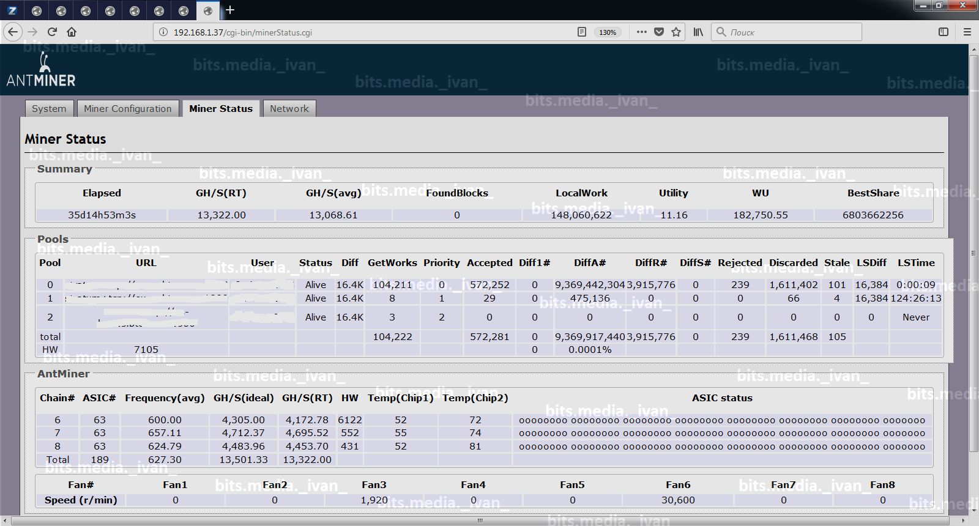Screen dimensions: 979x526
Task: Click the Utility value 11.16
Action: (x=674, y=215)
